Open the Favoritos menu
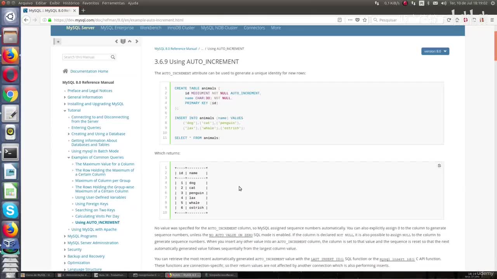The image size is (497, 279). coord(91,3)
